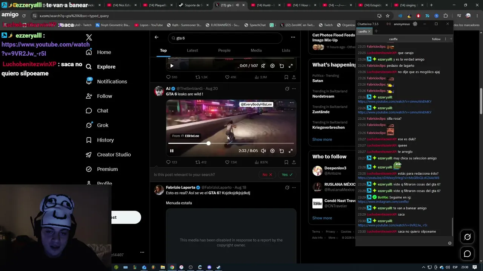Viewport: 483px width, 271px height.
Task: Open Chat in the X sidebar
Action: [97, 111]
